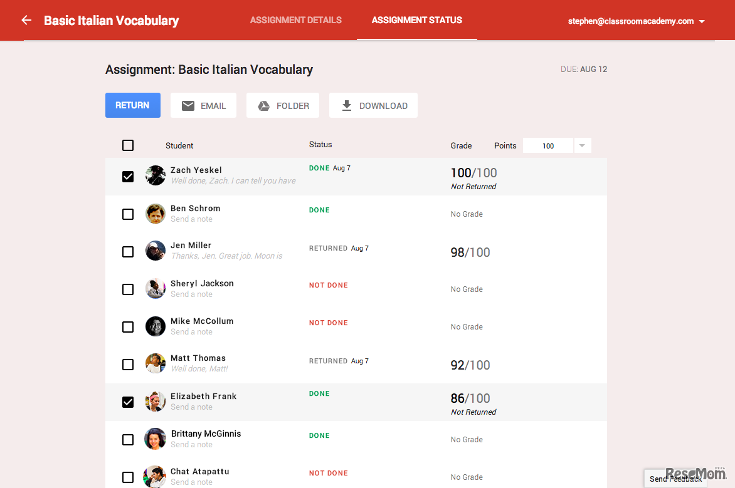Image resolution: width=735 pixels, height=488 pixels.
Task: Switch to the Assignment Details tab
Action: 295,19
